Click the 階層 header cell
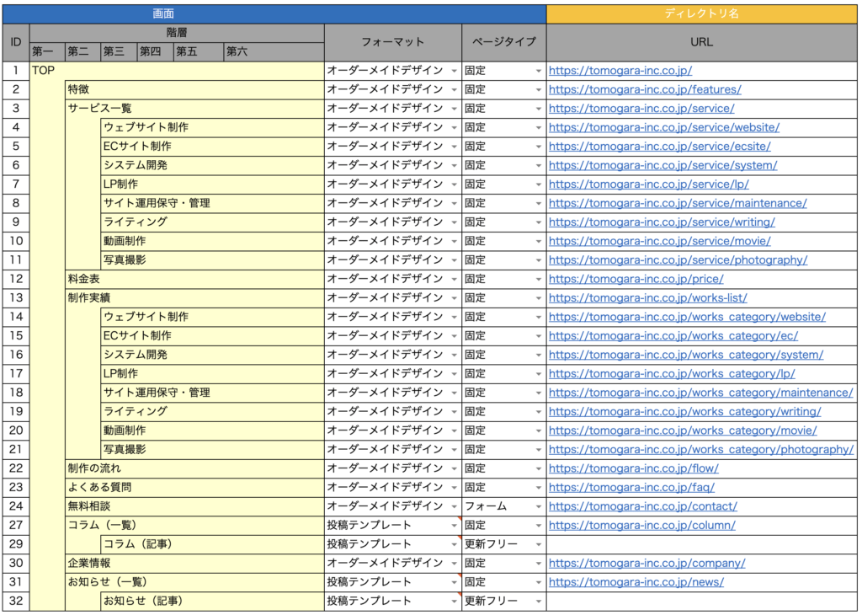 pyautogui.click(x=177, y=33)
